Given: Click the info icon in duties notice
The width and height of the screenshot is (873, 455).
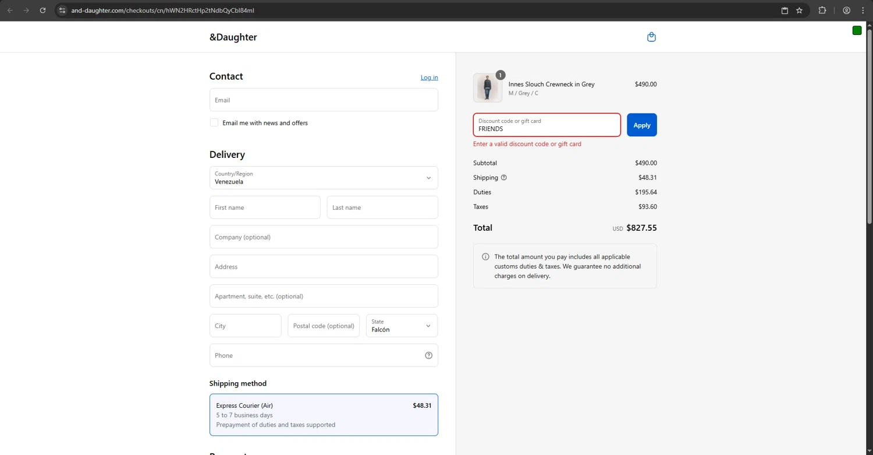Looking at the screenshot, I should click(485, 257).
